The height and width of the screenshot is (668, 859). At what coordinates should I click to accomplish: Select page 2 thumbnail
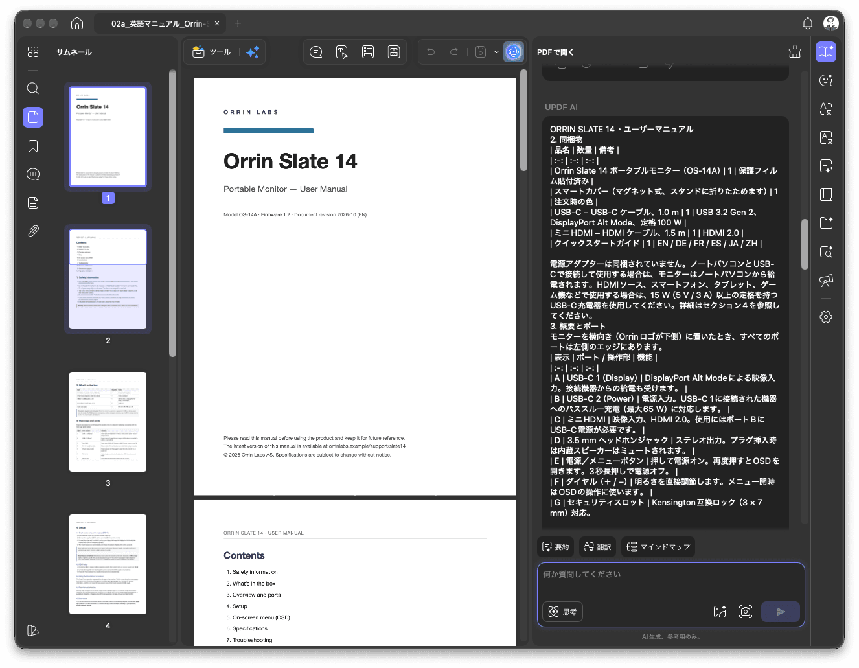click(108, 279)
